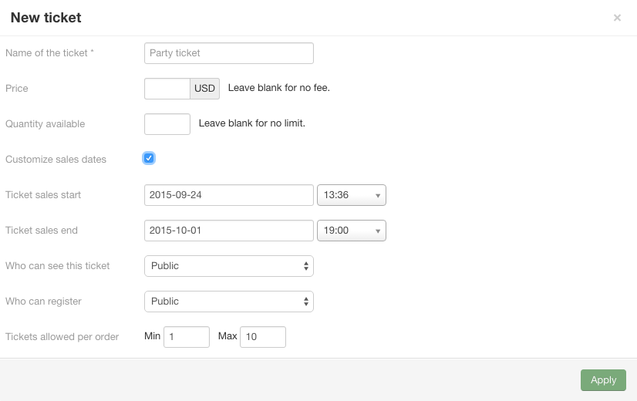
Task: Click the Name of the ticket field
Action: coord(229,53)
